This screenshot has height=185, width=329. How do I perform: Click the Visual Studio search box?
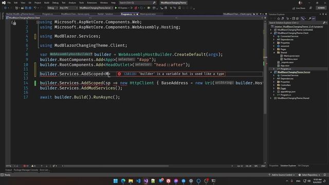pyautogui.click(x=138, y=3)
